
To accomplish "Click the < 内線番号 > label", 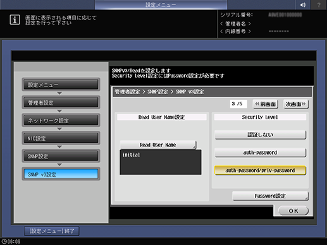I will (x=235, y=32).
